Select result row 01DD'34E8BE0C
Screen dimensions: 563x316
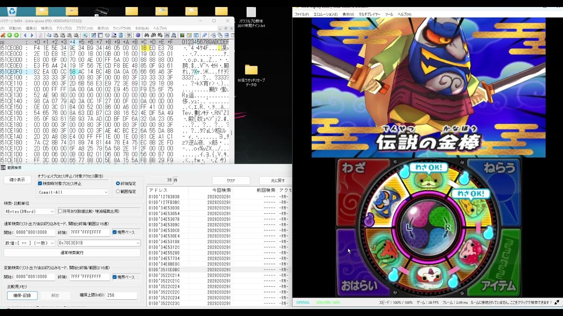pyautogui.click(x=219, y=264)
